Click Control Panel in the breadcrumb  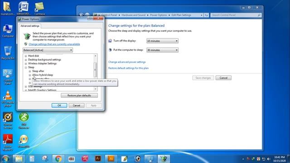(x=109, y=15)
